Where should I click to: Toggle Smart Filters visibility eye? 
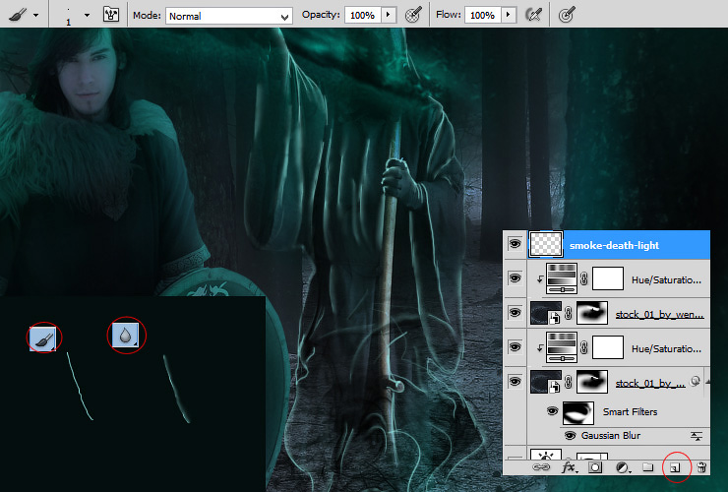(x=552, y=411)
